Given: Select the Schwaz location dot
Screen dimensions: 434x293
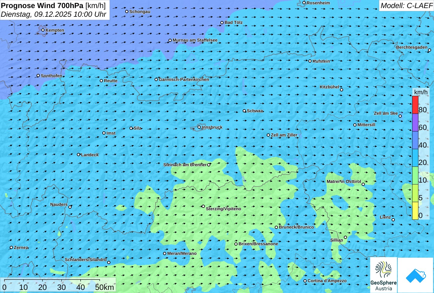Looking at the screenshot, I should pyautogui.click(x=244, y=111).
